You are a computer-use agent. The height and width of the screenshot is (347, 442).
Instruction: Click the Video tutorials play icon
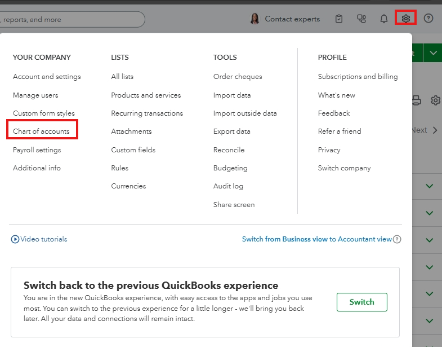click(15, 239)
